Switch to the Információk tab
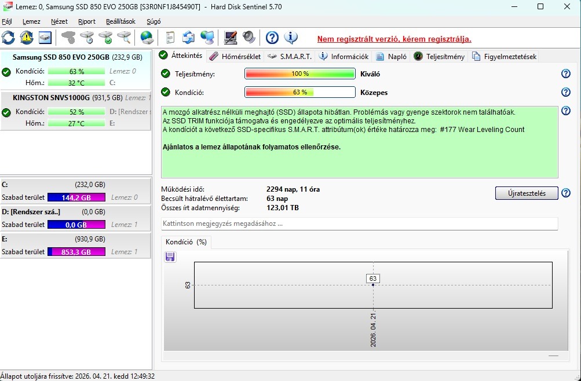This screenshot has width=581, height=381. coord(344,56)
